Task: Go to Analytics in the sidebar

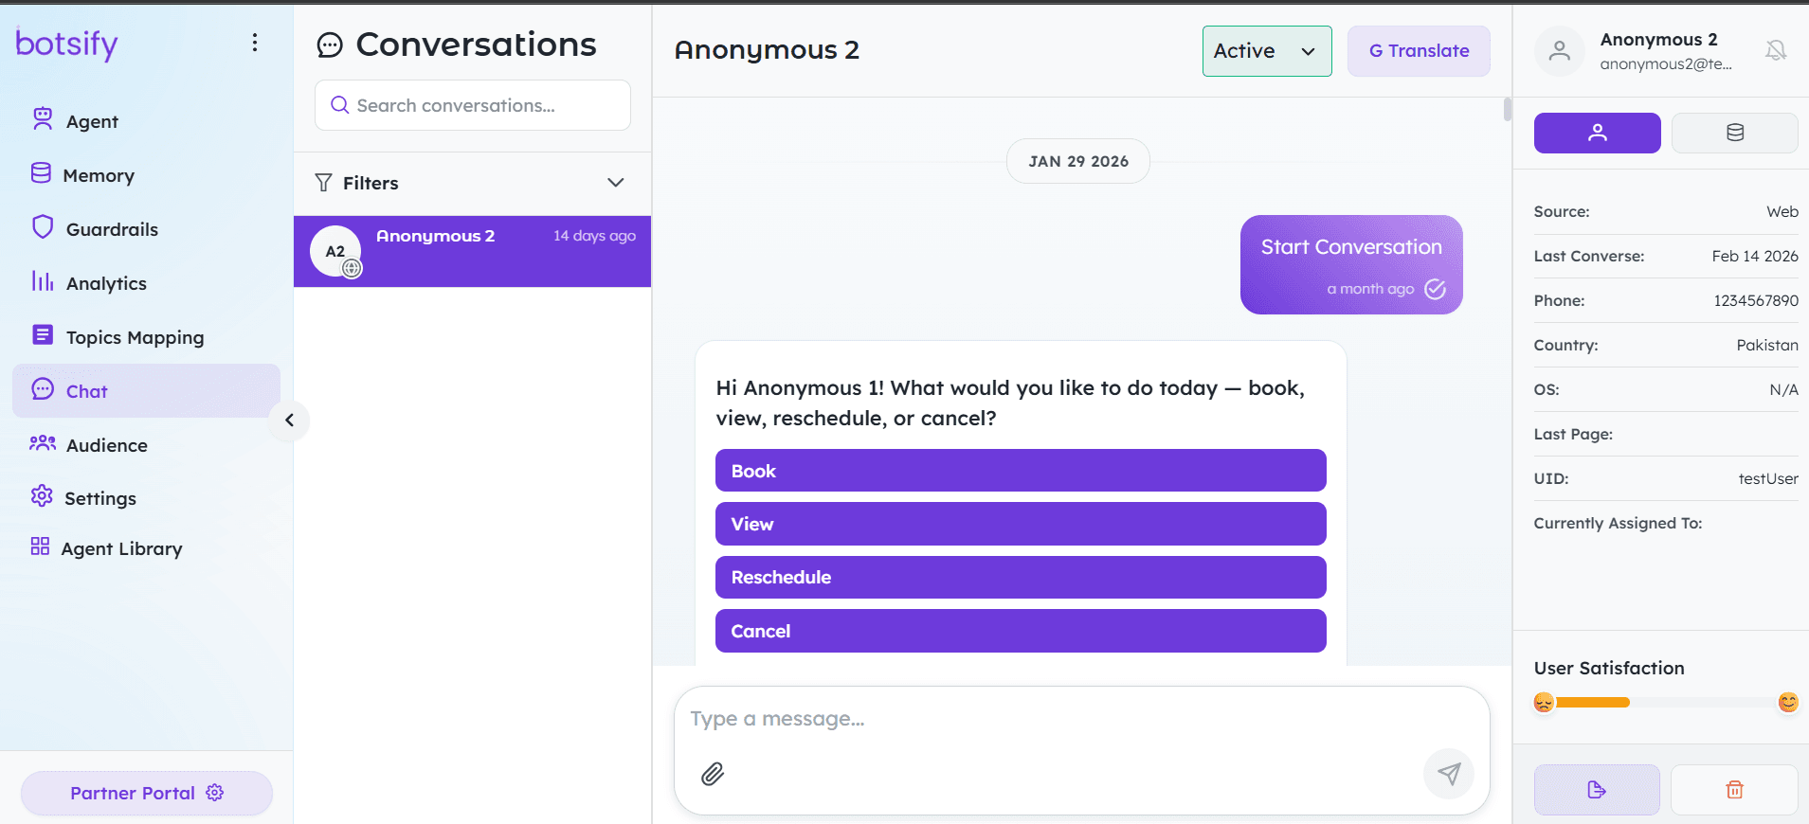Action: 106,283
